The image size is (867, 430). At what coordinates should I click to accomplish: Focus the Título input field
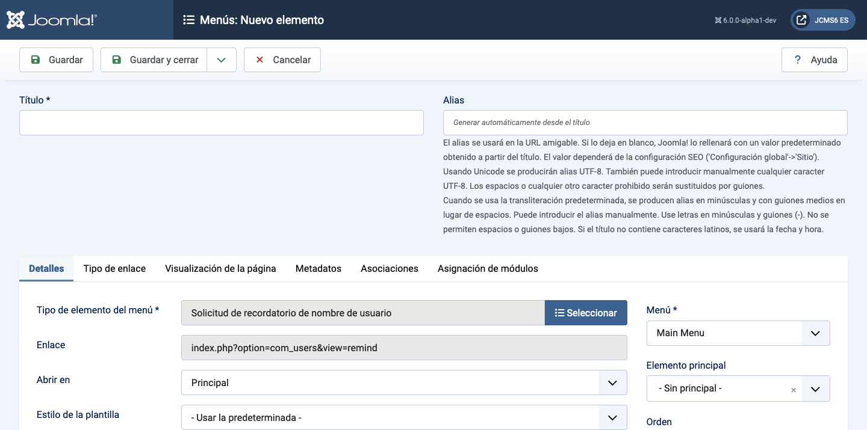(222, 123)
